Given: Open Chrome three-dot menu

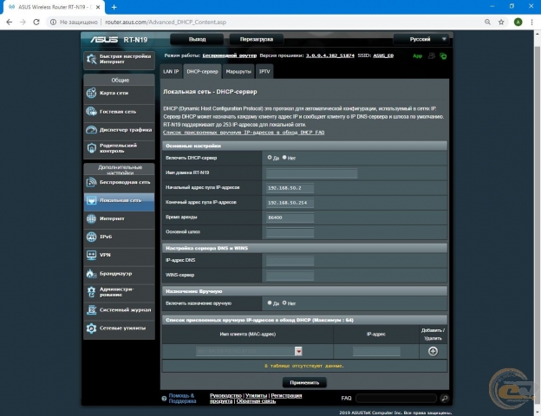Looking at the screenshot, I should point(531,22).
